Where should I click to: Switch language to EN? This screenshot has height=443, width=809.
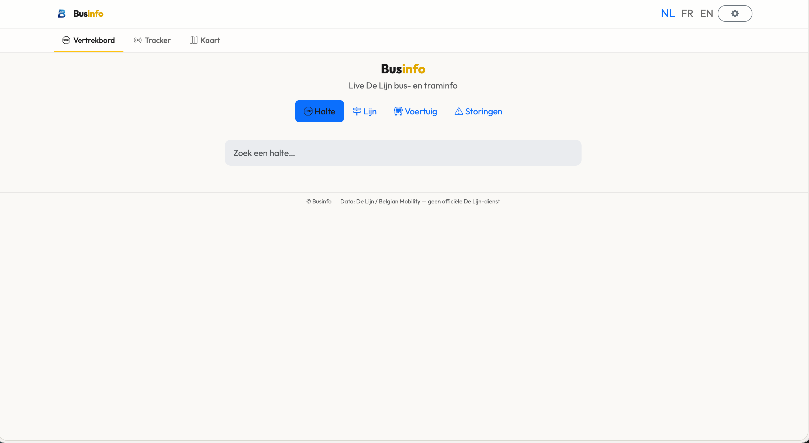tap(707, 13)
